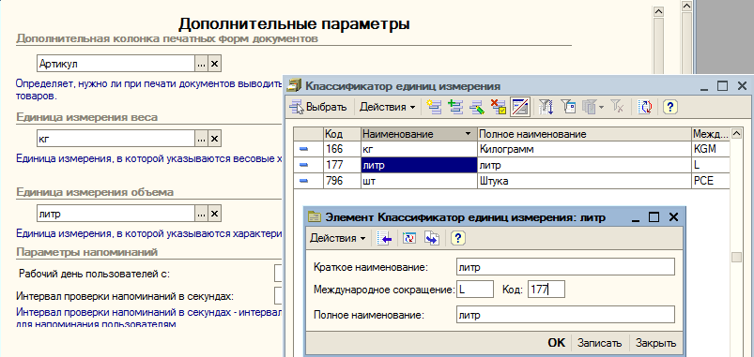This screenshot has width=754, height=357.
Task: Click the Международное сокращение field with L
Action: point(474,290)
